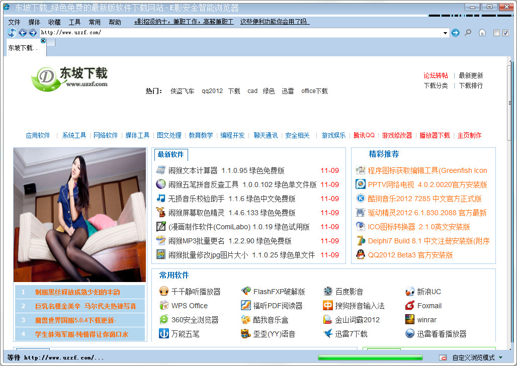Screen dimensions: 517x366
Task: Click the 闹猴批量修改jpg图片大小 icon
Action: pos(160,254)
